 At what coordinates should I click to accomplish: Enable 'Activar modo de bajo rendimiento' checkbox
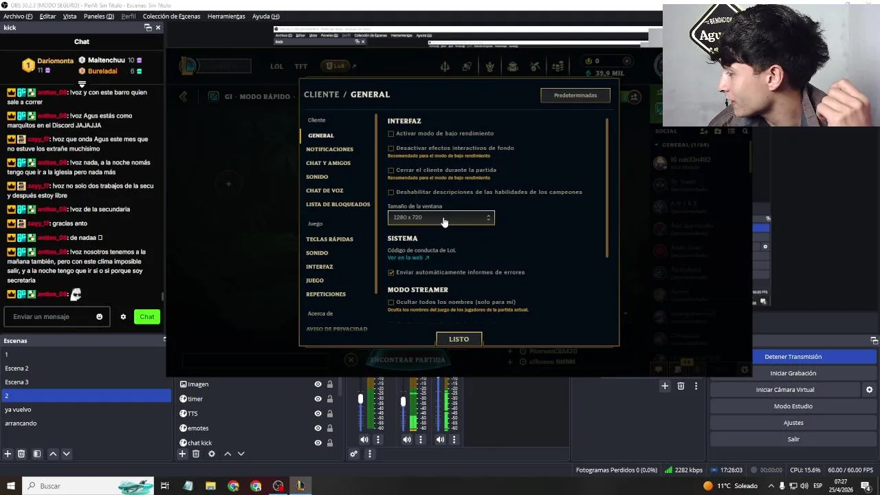[x=391, y=133]
